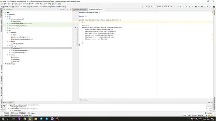Open the File menu

point(2,4)
